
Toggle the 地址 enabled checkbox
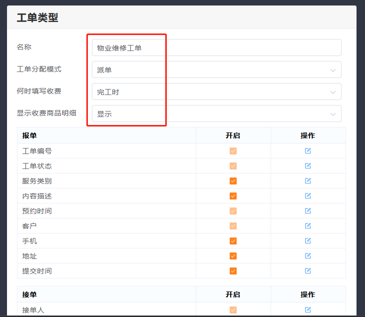(x=233, y=256)
